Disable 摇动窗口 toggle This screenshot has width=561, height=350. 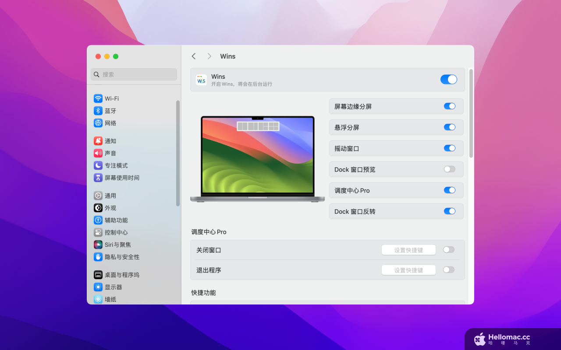coord(450,148)
